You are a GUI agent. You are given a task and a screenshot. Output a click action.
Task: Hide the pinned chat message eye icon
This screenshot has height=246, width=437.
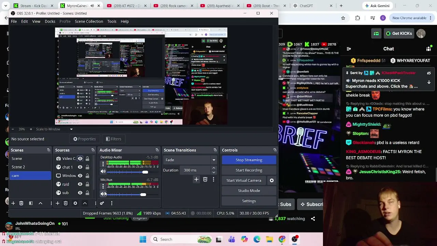pyautogui.click(x=429, y=73)
